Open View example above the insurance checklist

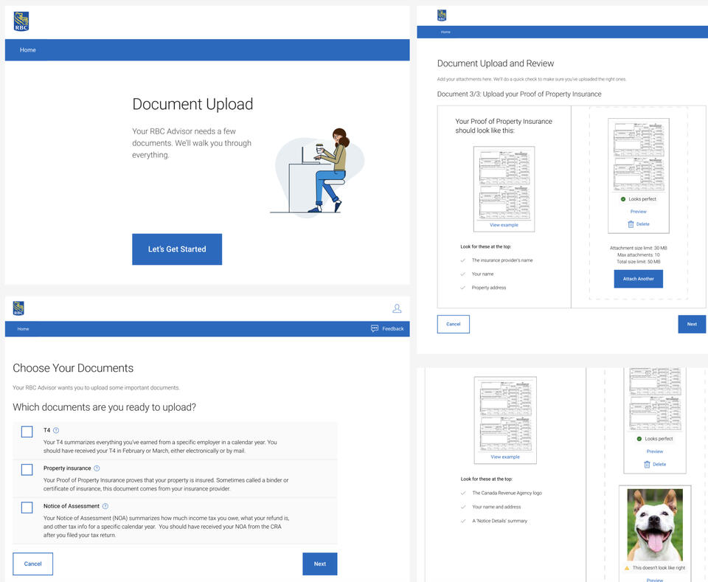[x=504, y=225]
